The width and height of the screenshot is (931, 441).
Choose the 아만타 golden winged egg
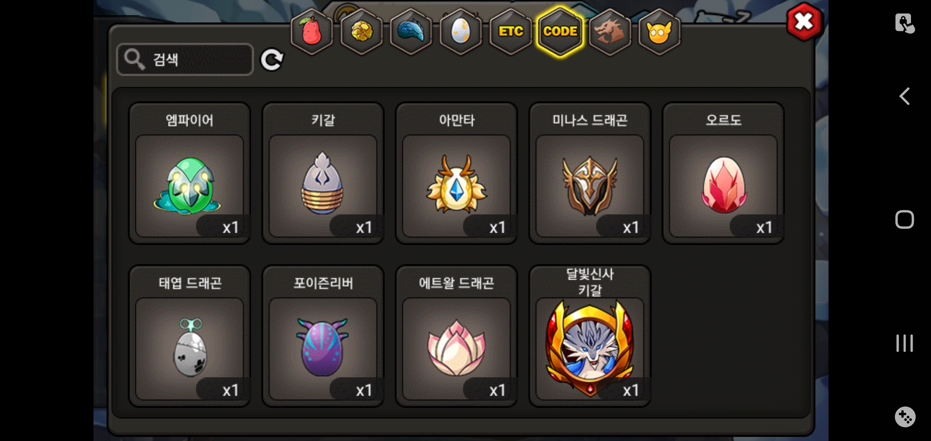click(x=457, y=173)
